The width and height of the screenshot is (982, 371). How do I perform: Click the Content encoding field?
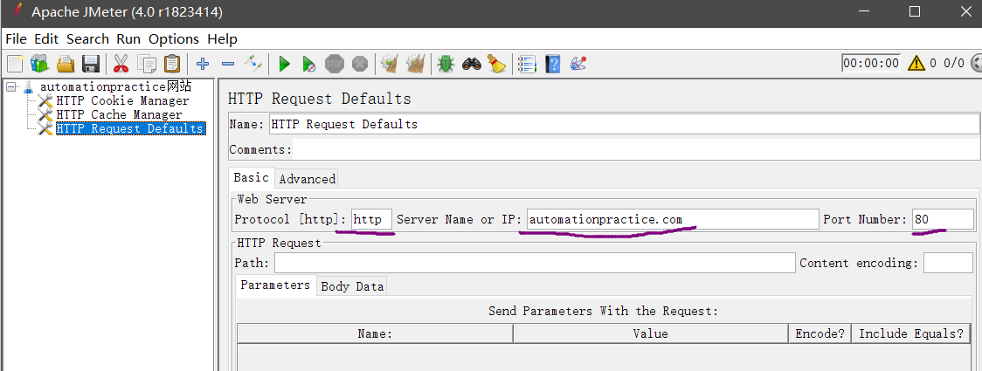tap(948, 263)
